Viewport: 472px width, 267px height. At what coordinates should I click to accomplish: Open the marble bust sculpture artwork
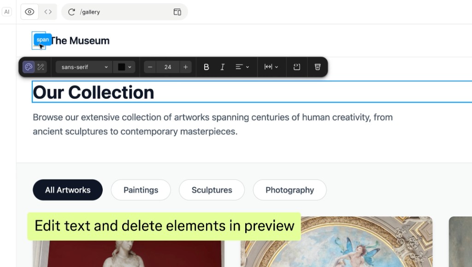point(129,254)
